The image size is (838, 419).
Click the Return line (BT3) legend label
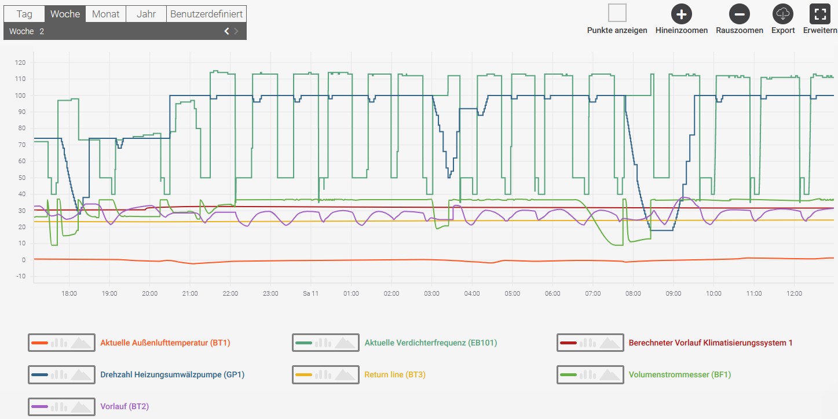pyautogui.click(x=395, y=374)
